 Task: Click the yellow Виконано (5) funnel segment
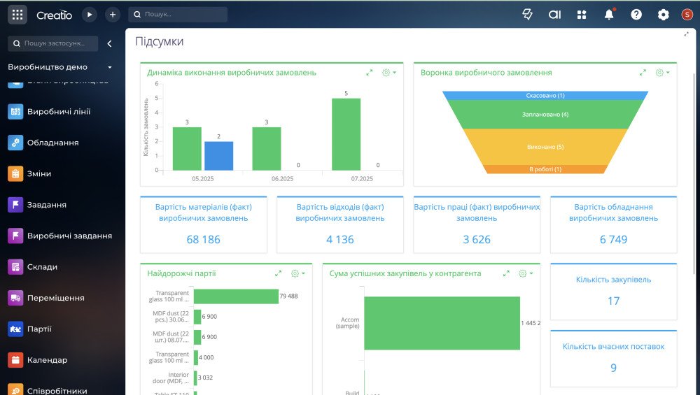(545, 147)
